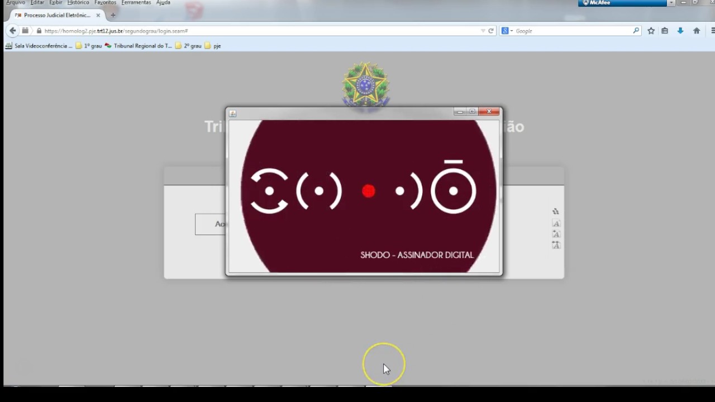Screen dimensions: 715x402
Task: Open the Exibir menu
Action: (x=56, y=3)
